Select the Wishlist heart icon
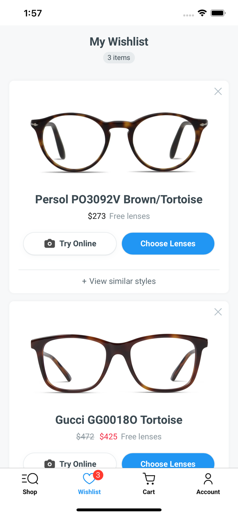The image size is (238, 516). [x=88, y=479]
